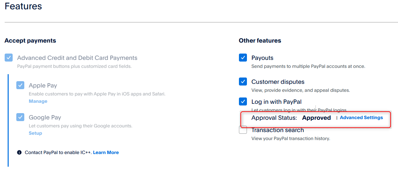398x175 pixels.
Task: Click the Contact PayPal to enable IC++ text
Action: tap(58, 152)
